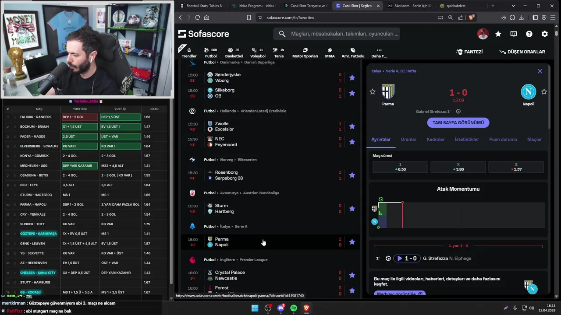Unfavorite the Crystal Palace–Newcastle match star
Screen dimensions: 561x315
[x=352, y=275]
